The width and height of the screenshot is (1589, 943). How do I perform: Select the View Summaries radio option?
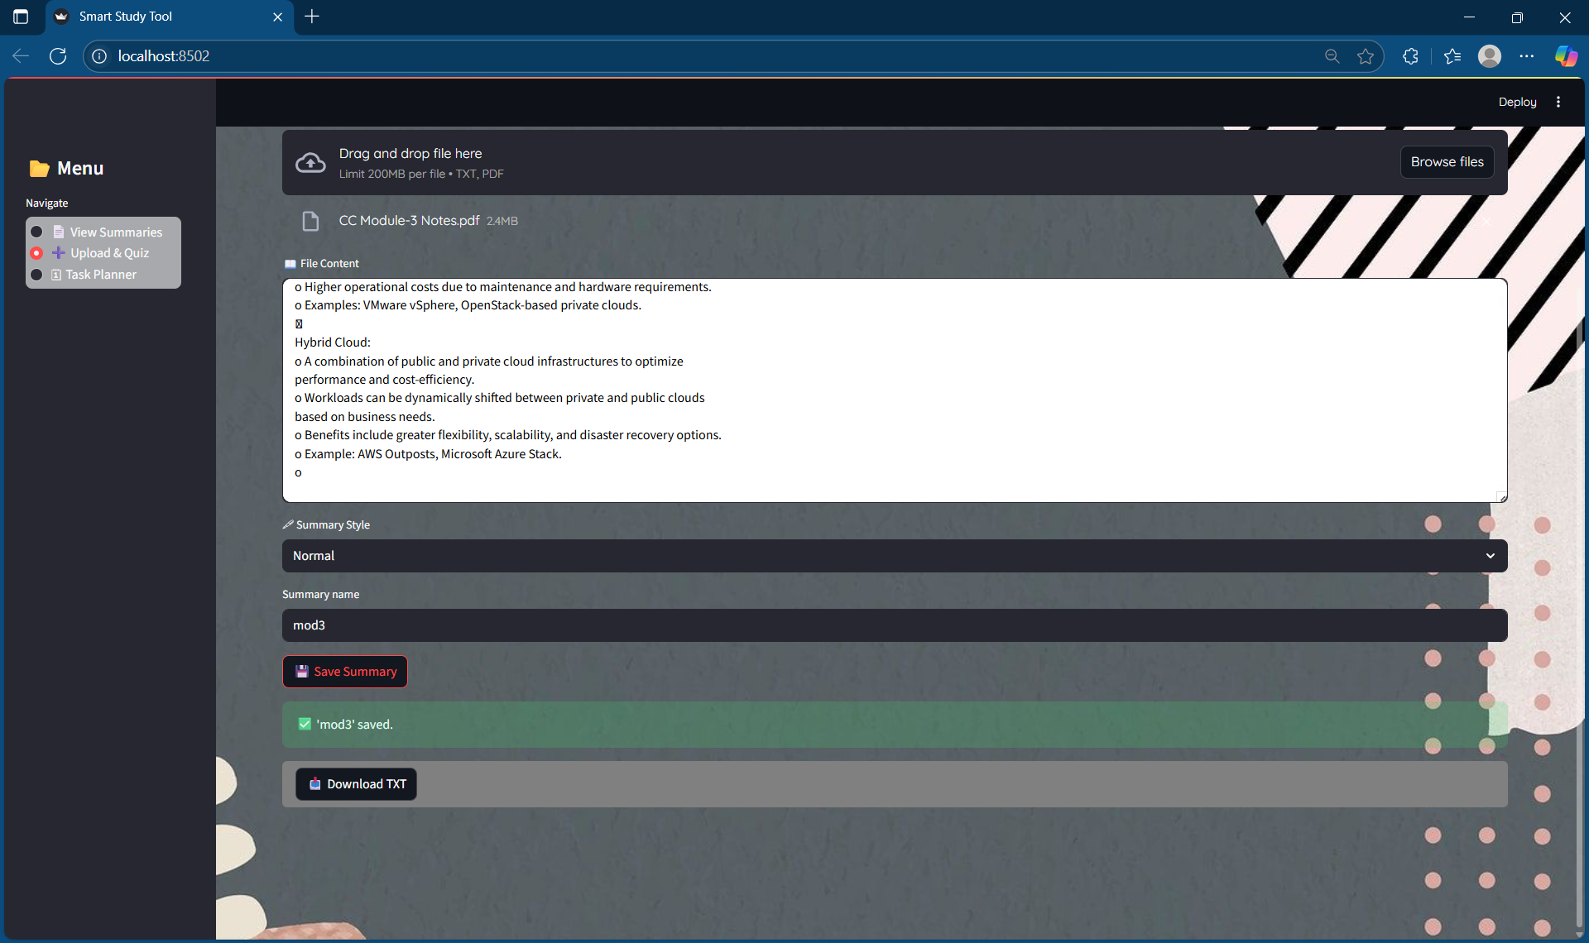point(37,232)
